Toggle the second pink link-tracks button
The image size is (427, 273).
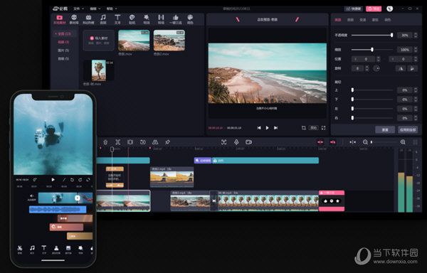332,142
